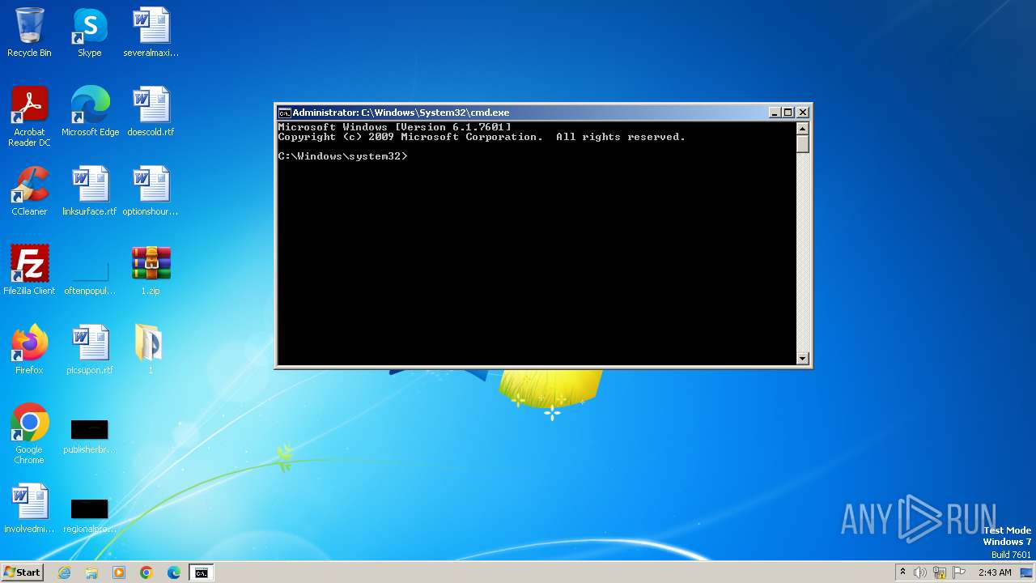
Task: Launch the Google Chrome desktop shortcut
Action: [x=29, y=434]
